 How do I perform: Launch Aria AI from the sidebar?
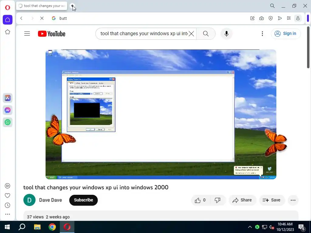point(8,98)
